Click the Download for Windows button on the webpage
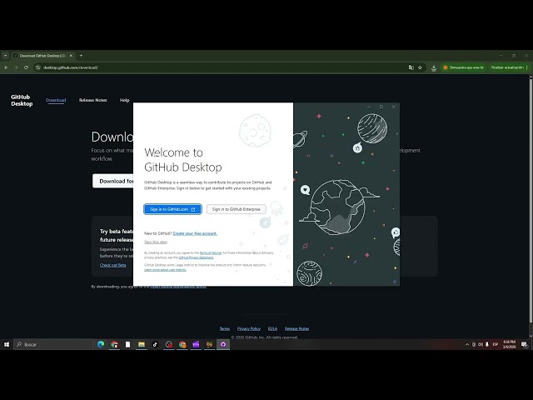Image resolution: width=533 pixels, height=400 pixels. click(x=113, y=181)
